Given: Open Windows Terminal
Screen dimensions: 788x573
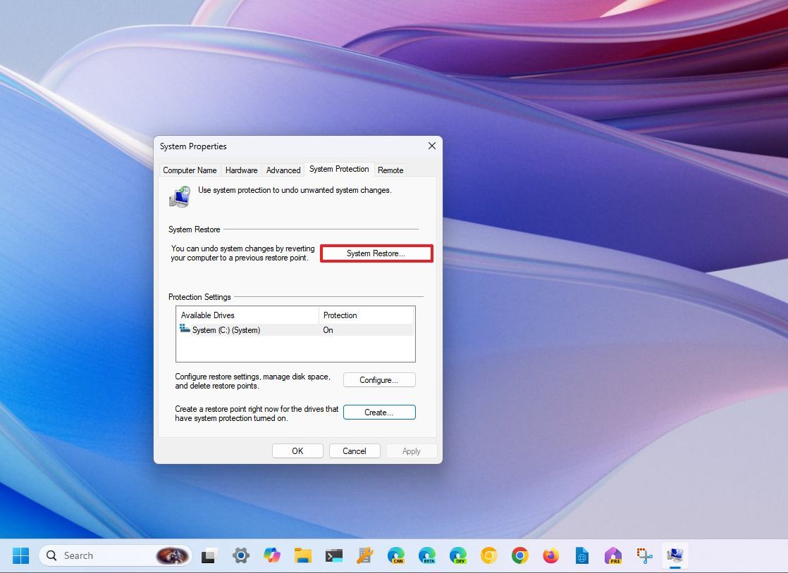Looking at the screenshot, I should coord(334,555).
